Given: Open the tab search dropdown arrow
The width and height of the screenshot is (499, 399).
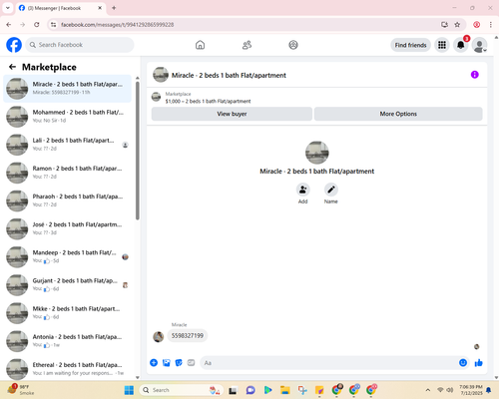Looking at the screenshot, I should (8, 8).
